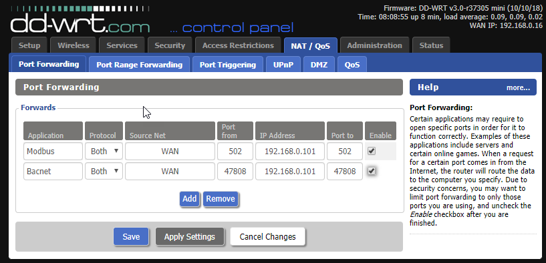This screenshot has width=546, height=263.
Task: Open the Status tab
Action: tap(431, 45)
